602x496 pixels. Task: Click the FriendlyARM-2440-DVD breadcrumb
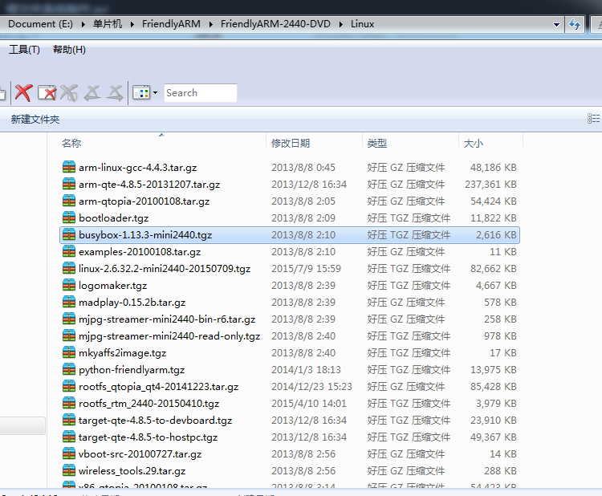tap(275, 24)
